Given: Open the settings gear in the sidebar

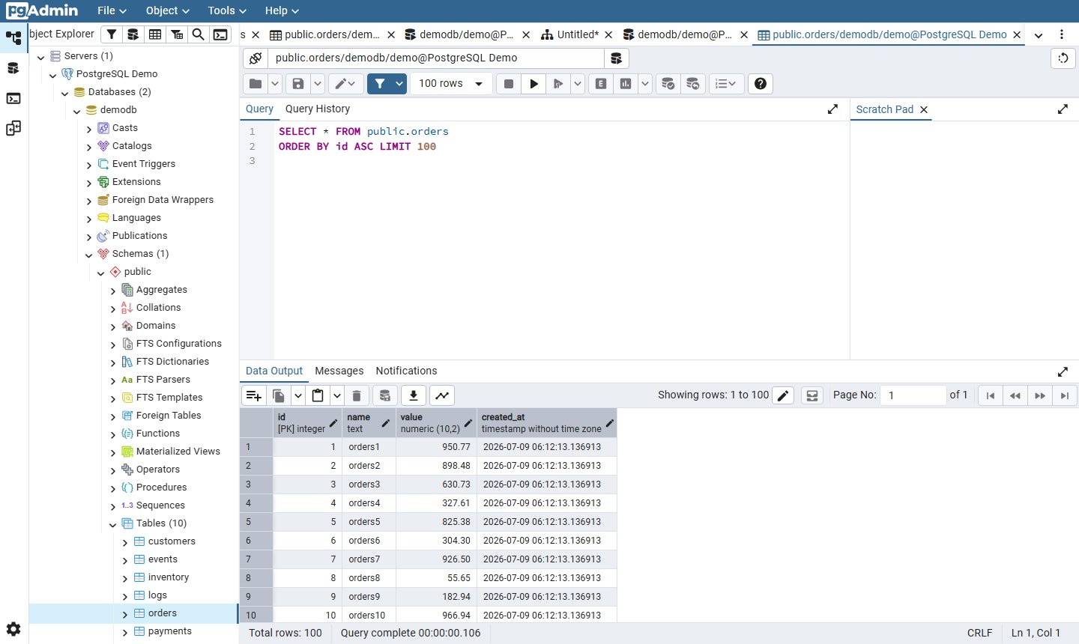Looking at the screenshot, I should pyautogui.click(x=13, y=629).
